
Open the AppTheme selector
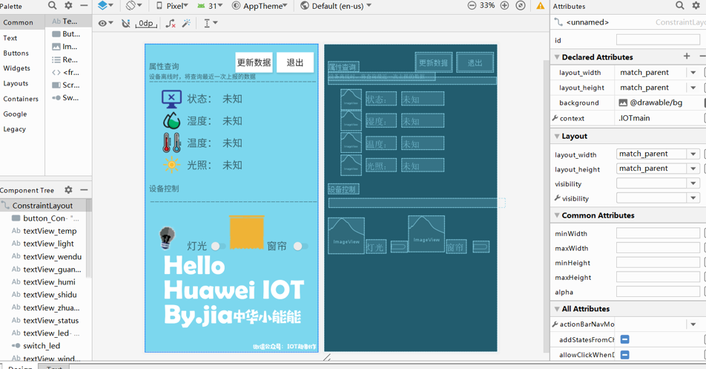(x=260, y=6)
